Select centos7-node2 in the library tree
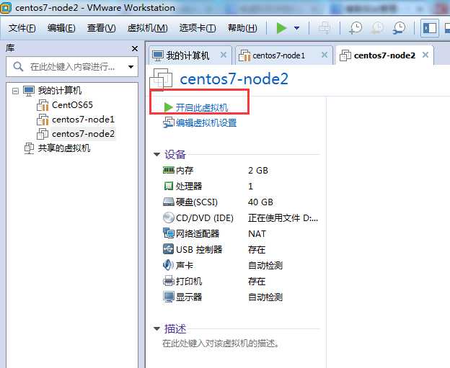Image resolution: width=450 pixels, height=368 pixels. click(x=83, y=134)
